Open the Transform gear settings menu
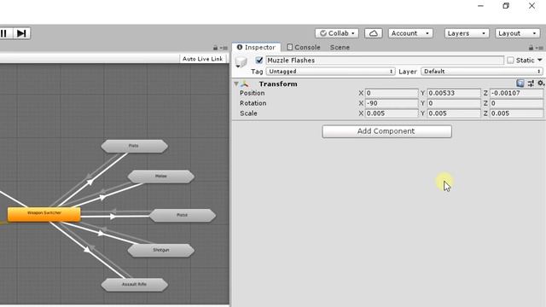 point(541,84)
